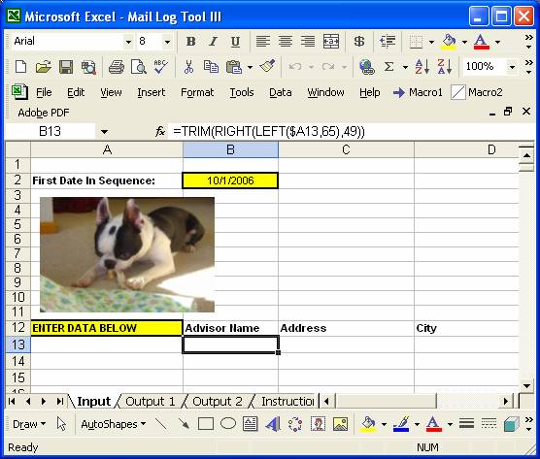
Task: Toggle Bold formatting
Action: [x=190, y=42]
